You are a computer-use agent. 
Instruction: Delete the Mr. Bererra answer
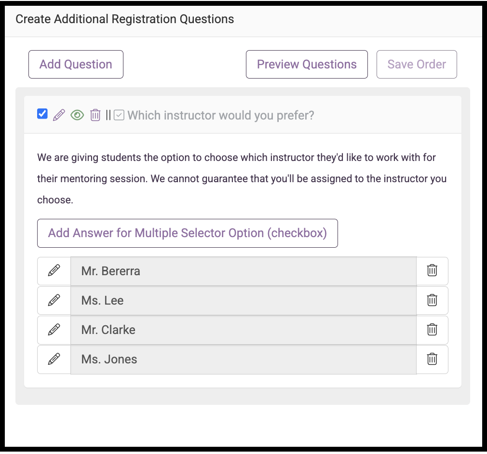tap(432, 271)
